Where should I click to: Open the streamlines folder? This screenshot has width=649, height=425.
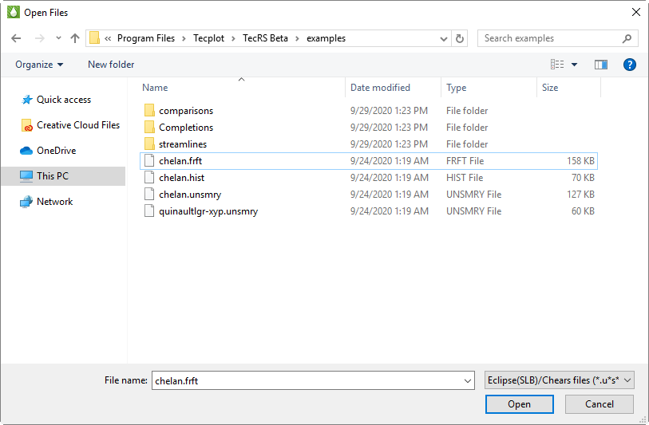pos(183,144)
